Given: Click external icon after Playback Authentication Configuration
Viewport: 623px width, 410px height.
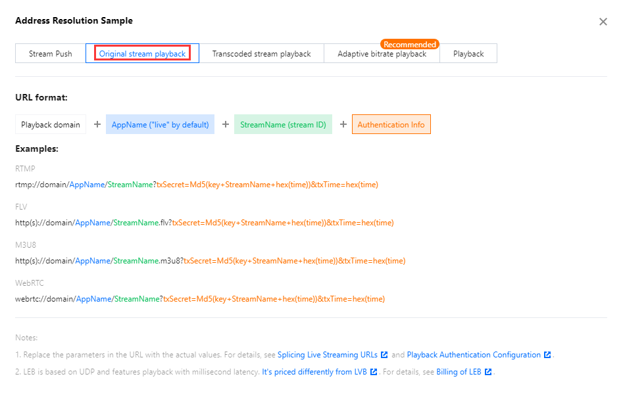Looking at the screenshot, I should pyautogui.click(x=547, y=355).
